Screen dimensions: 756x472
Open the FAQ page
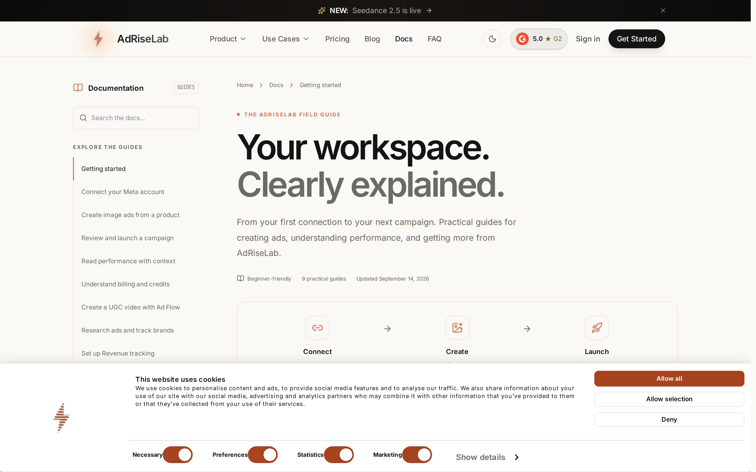(434, 39)
